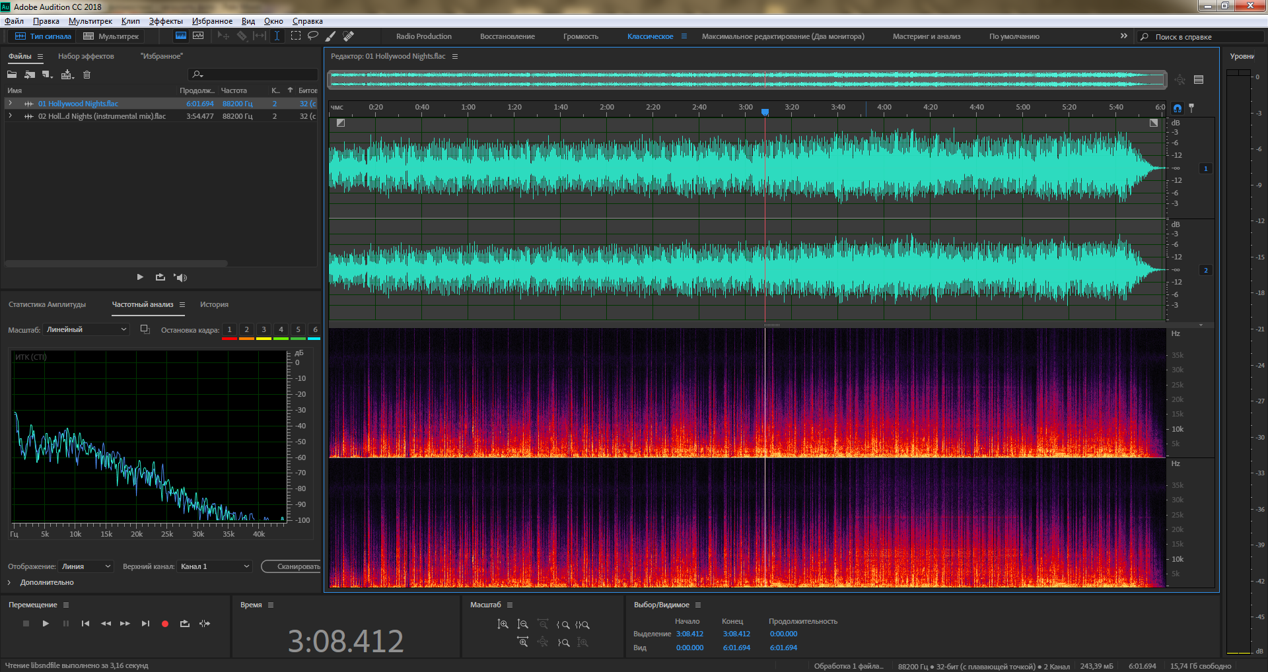Open the Эффекты menu
The width and height of the screenshot is (1268, 672).
tap(166, 21)
